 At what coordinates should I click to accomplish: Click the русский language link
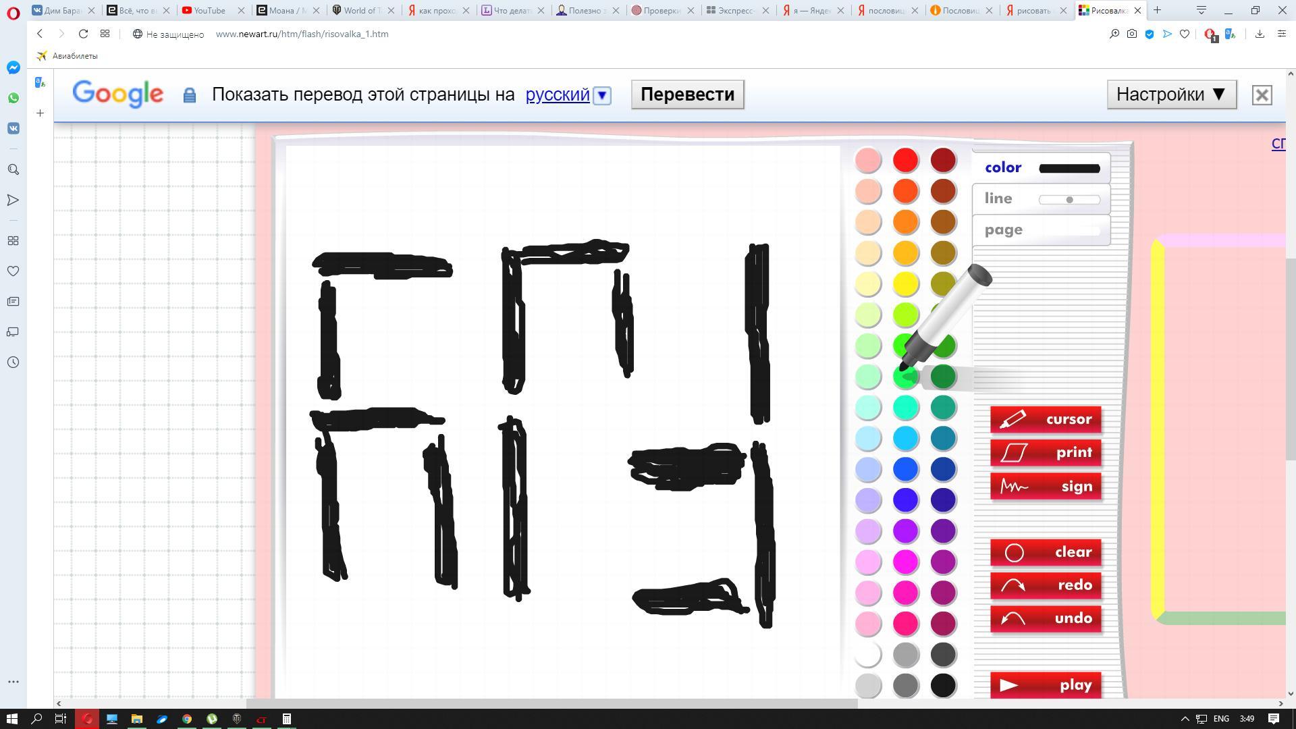pyautogui.click(x=558, y=94)
